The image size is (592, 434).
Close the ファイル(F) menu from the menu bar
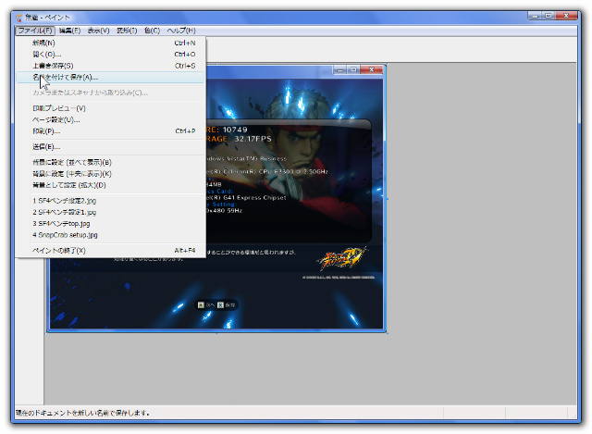pos(35,31)
